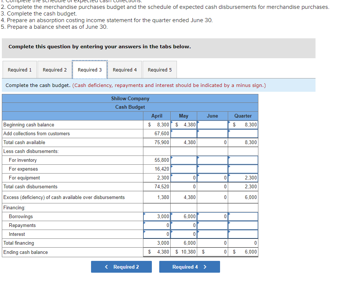
Task: Click the May collections from customers cell
Action: coord(184,133)
